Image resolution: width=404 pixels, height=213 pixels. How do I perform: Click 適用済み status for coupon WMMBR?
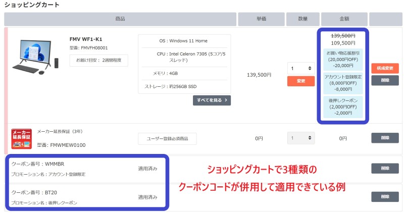(x=147, y=169)
